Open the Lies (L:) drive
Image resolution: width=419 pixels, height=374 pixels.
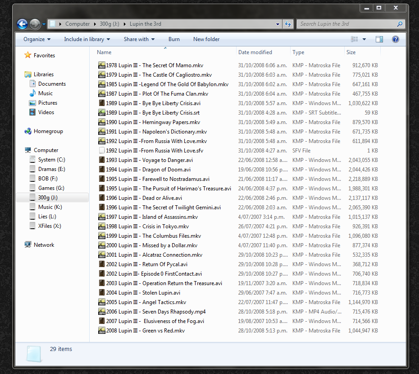pos(42,217)
